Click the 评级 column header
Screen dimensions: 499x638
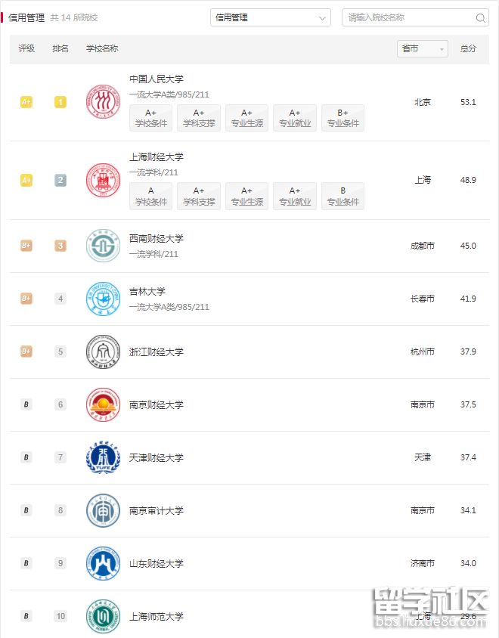pos(26,48)
